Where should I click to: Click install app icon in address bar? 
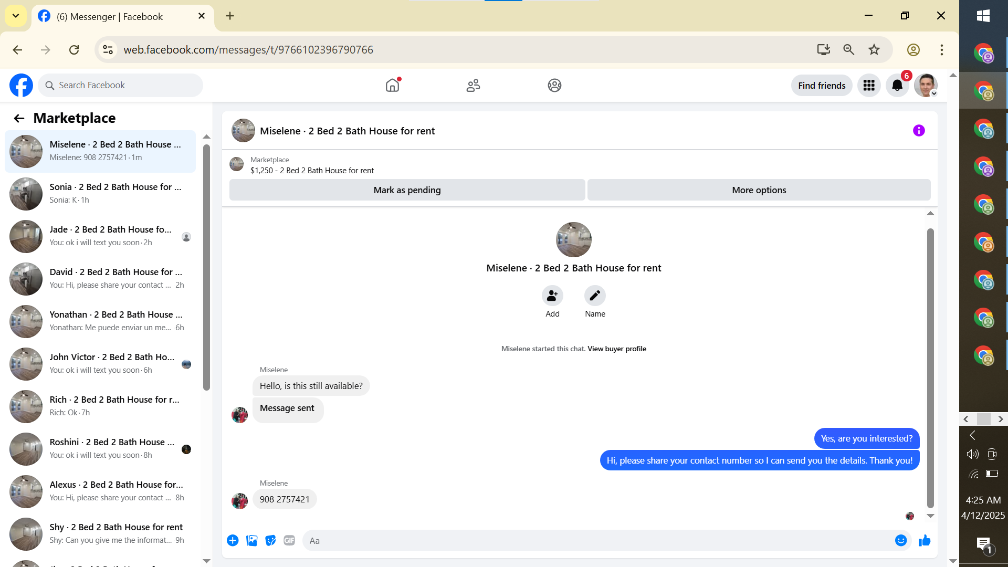823,49
